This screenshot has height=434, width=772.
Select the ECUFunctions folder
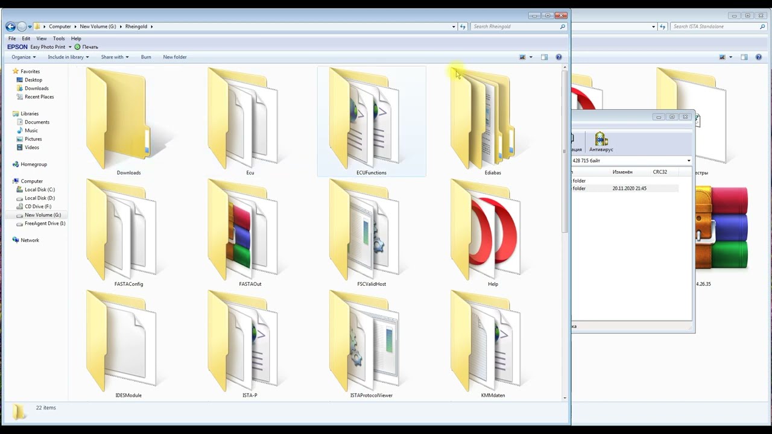tap(372, 122)
